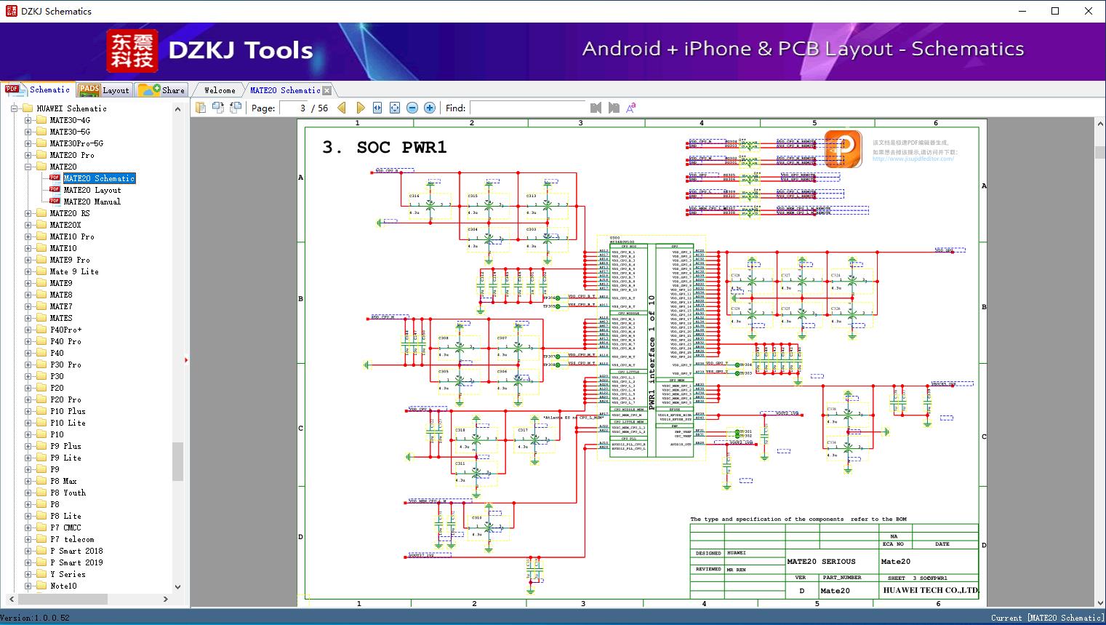Image resolution: width=1106 pixels, height=625 pixels.
Task: Zoom in with the plus icon
Action: [430, 108]
